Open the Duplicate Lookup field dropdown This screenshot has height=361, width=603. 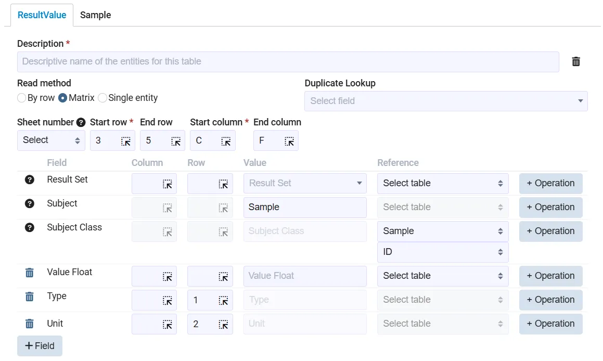point(445,101)
